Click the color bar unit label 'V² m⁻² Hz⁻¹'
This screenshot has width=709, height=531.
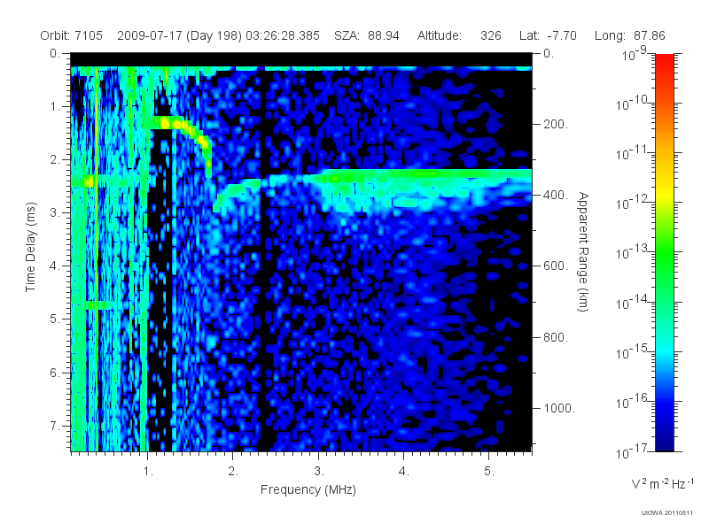tap(662, 483)
